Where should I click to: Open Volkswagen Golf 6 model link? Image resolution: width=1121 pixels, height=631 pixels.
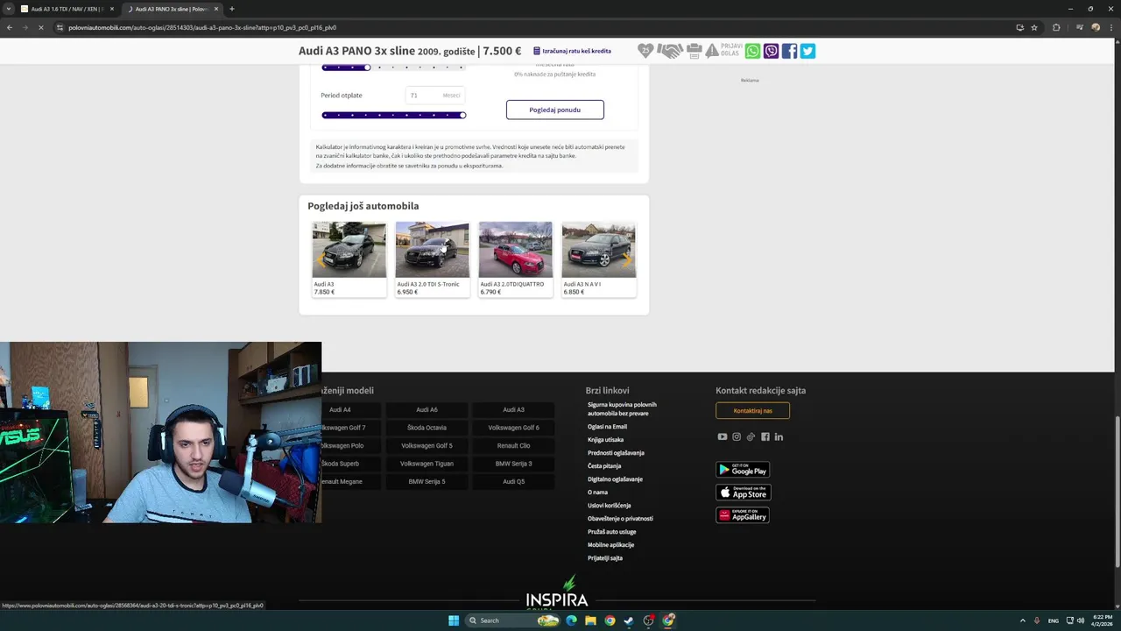(x=513, y=428)
